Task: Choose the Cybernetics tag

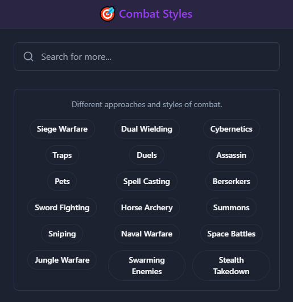Action: (232, 129)
